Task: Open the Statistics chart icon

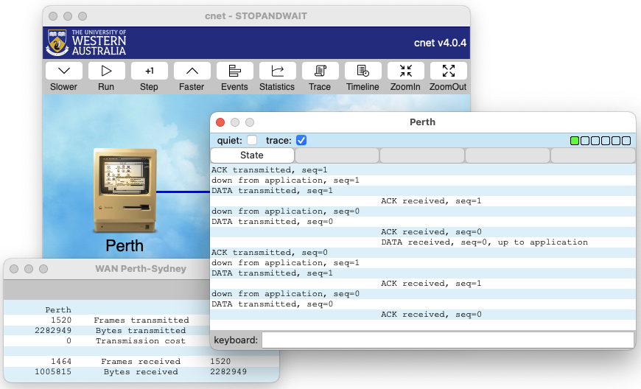Action: coord(278,71)
